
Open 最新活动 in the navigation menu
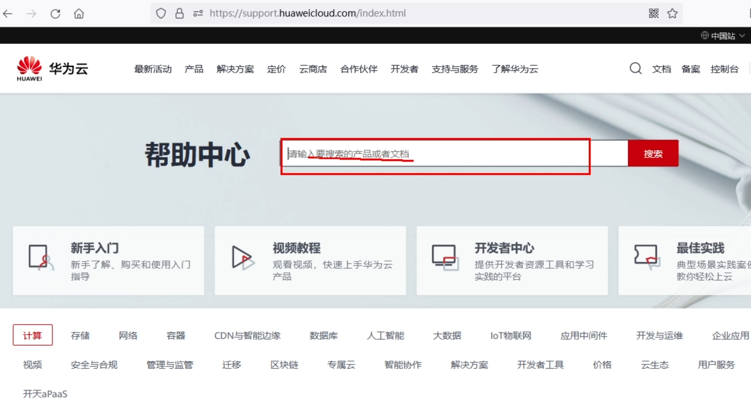click(x=153, y=69)
